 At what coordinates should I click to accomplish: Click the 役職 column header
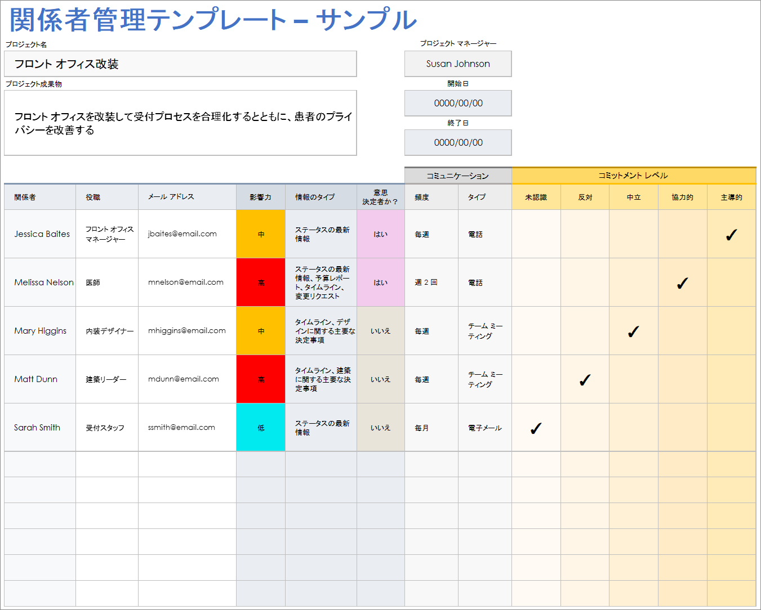click(x=107, y=197)
